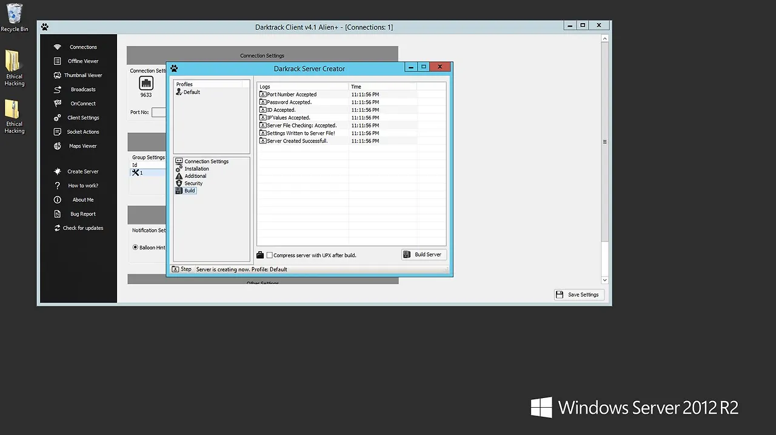The height and width of the screenshot is (435, 776).
Task: Click the Step icon in the status bar
Action: pos(175,269)
